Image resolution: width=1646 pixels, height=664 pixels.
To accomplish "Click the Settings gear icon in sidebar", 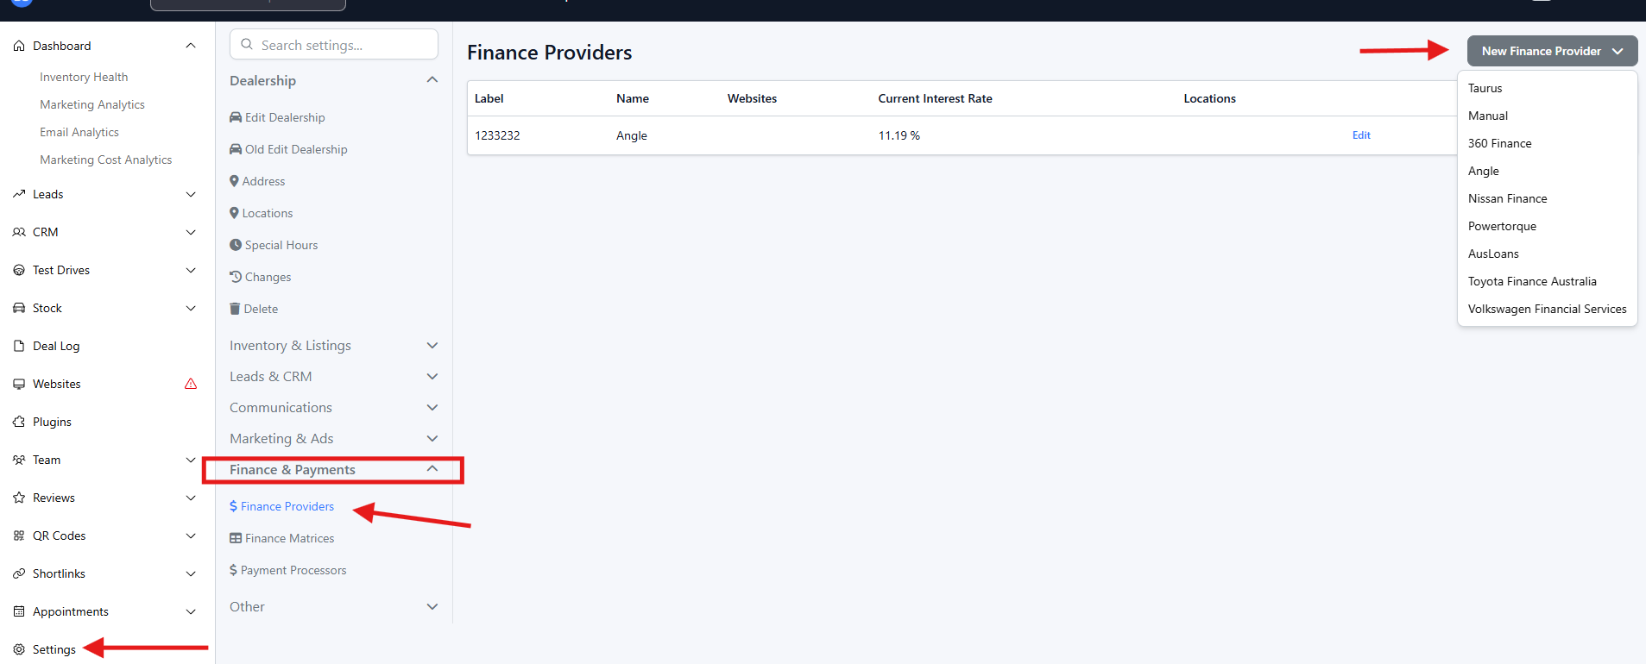I will [19, 649].
